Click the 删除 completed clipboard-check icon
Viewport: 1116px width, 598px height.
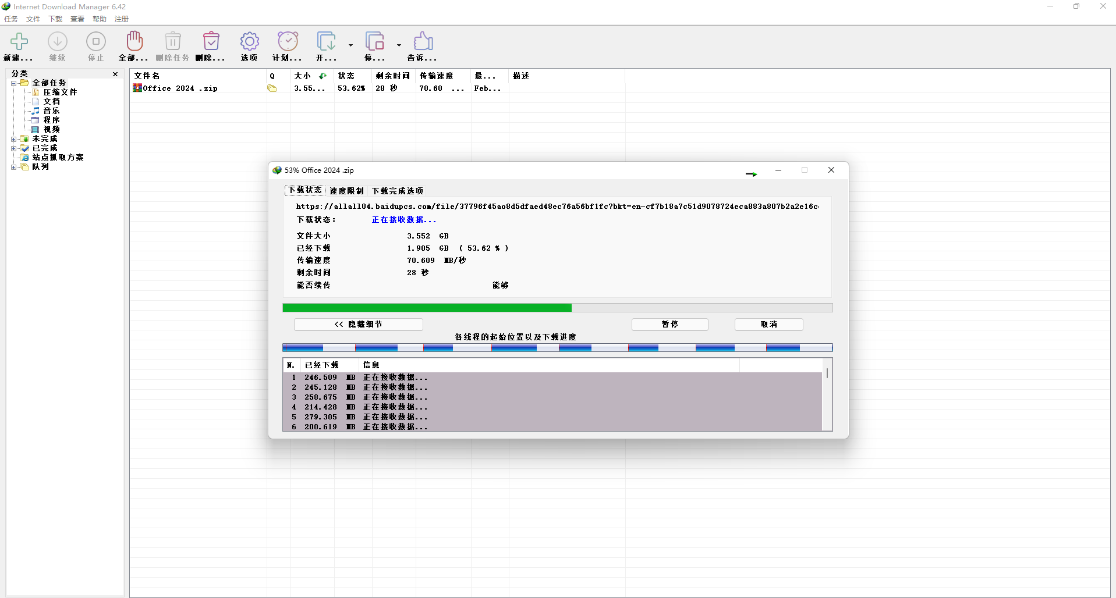[x=211, y=41]
